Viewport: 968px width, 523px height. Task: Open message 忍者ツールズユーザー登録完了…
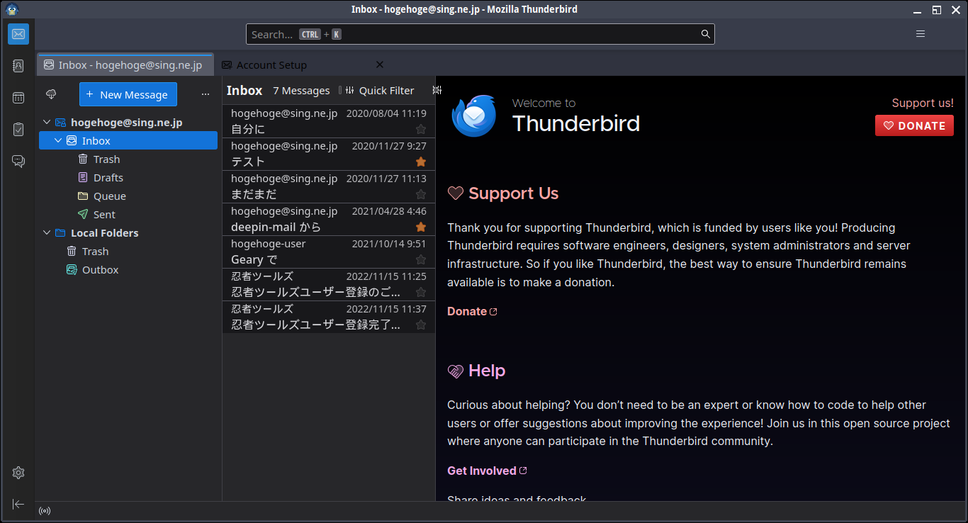329,317
